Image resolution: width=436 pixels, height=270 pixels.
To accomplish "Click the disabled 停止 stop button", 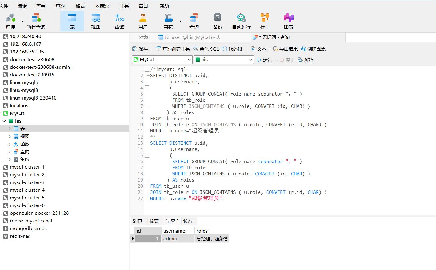I will pyautogui.click(x=287, y=60).
